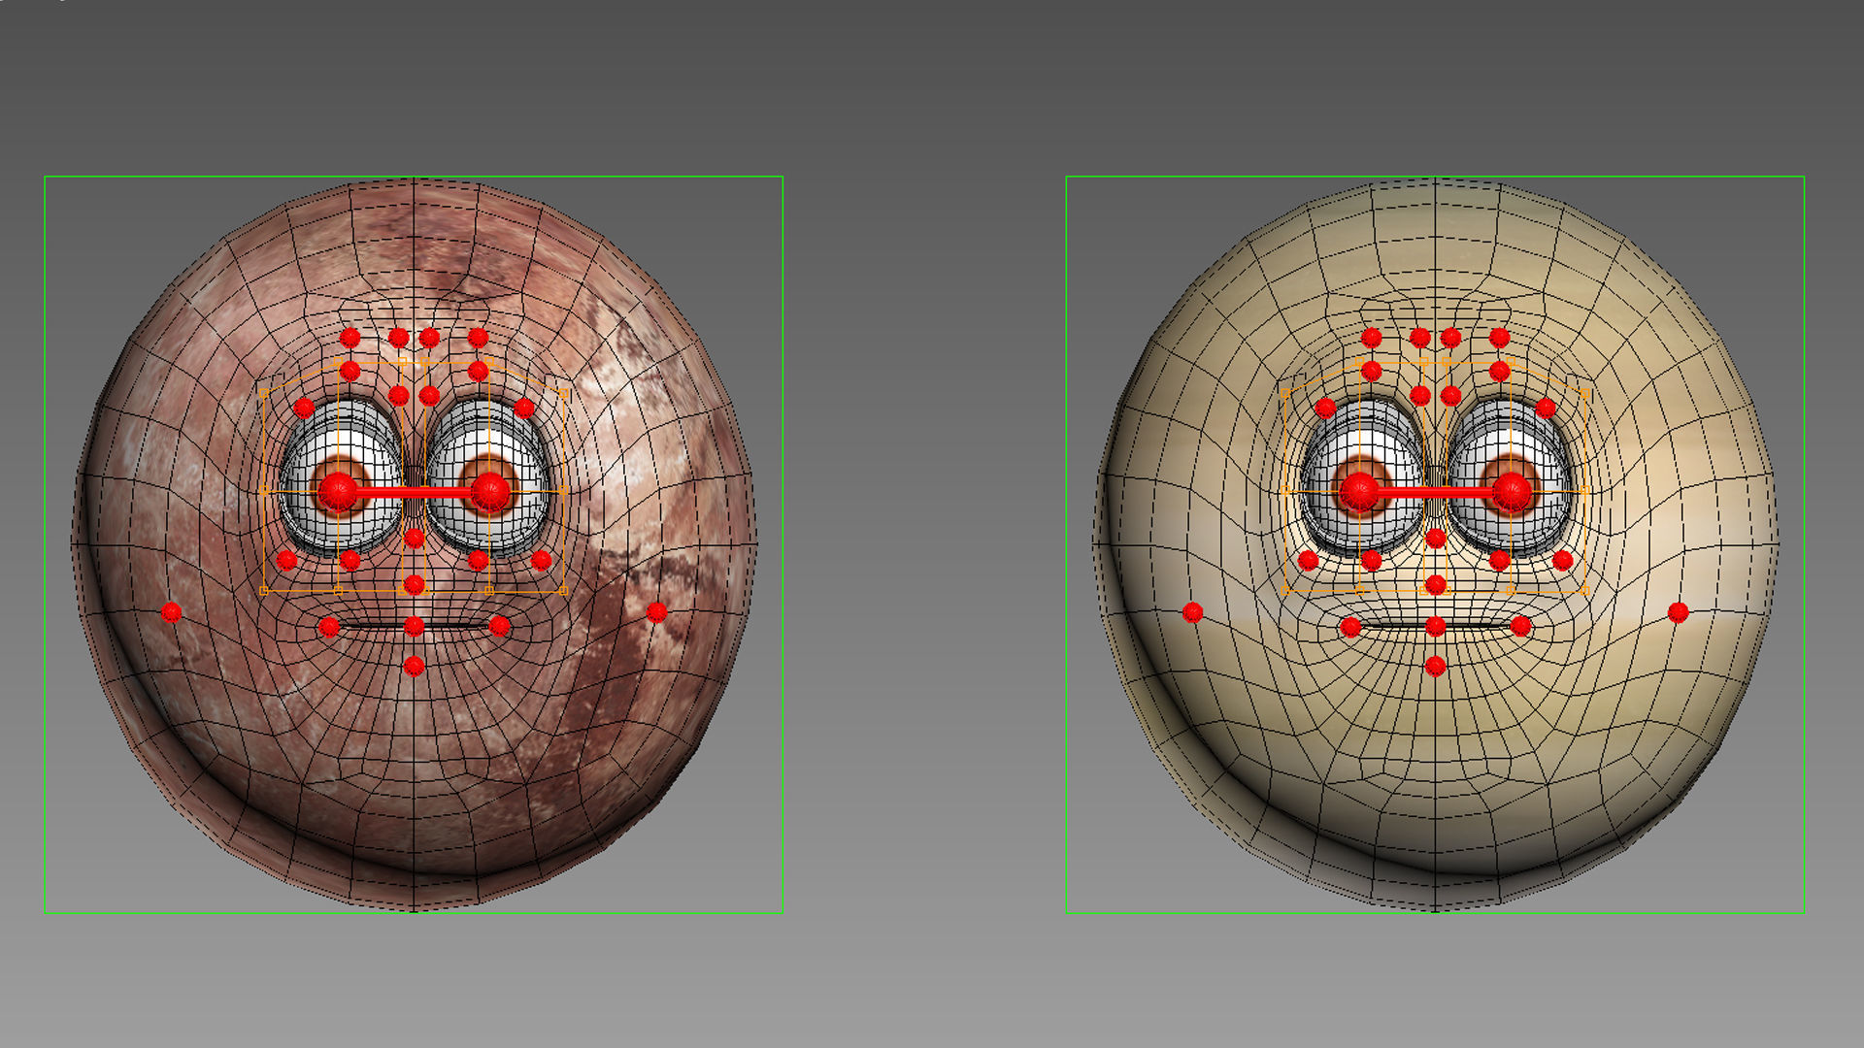Choose outermost screen-right under-eye dot on tan head
The height and width of the screenshot is (1048, 1864).
[x=1562, y=560]
